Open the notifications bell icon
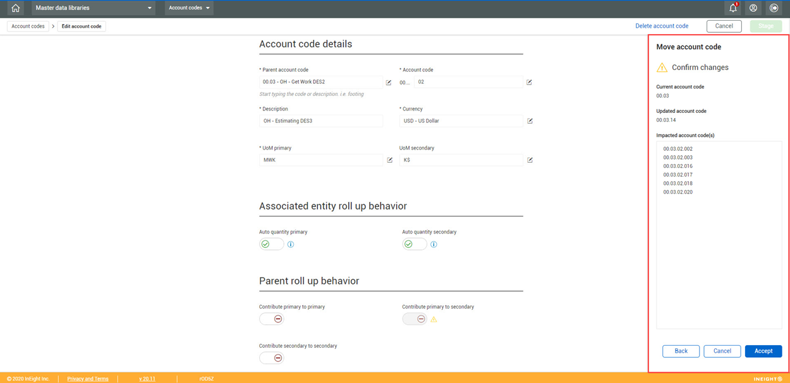The width and height of the screenshot is (790, 383). click(x=733, y=8)
